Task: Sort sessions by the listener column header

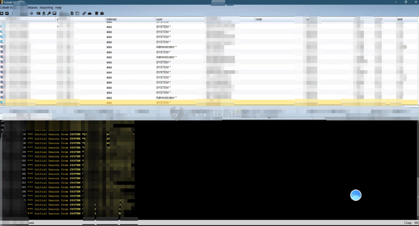Action: tap(130, 19)
